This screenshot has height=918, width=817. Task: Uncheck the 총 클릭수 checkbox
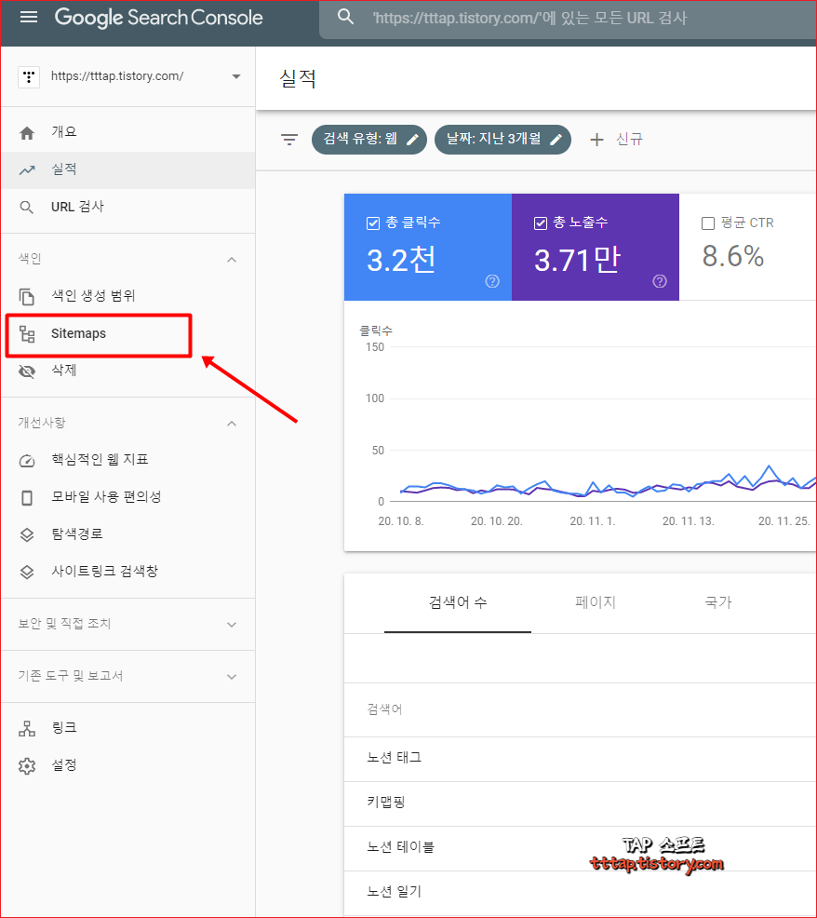pos(373,223)
